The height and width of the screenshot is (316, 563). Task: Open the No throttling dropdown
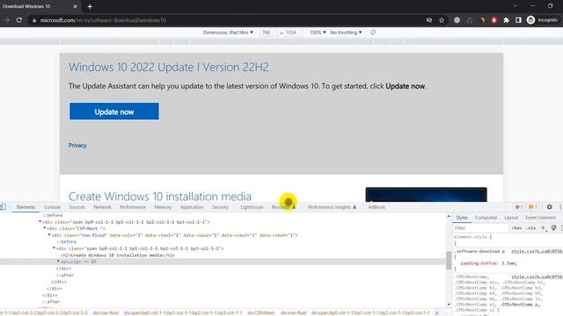tap(346, 32)
